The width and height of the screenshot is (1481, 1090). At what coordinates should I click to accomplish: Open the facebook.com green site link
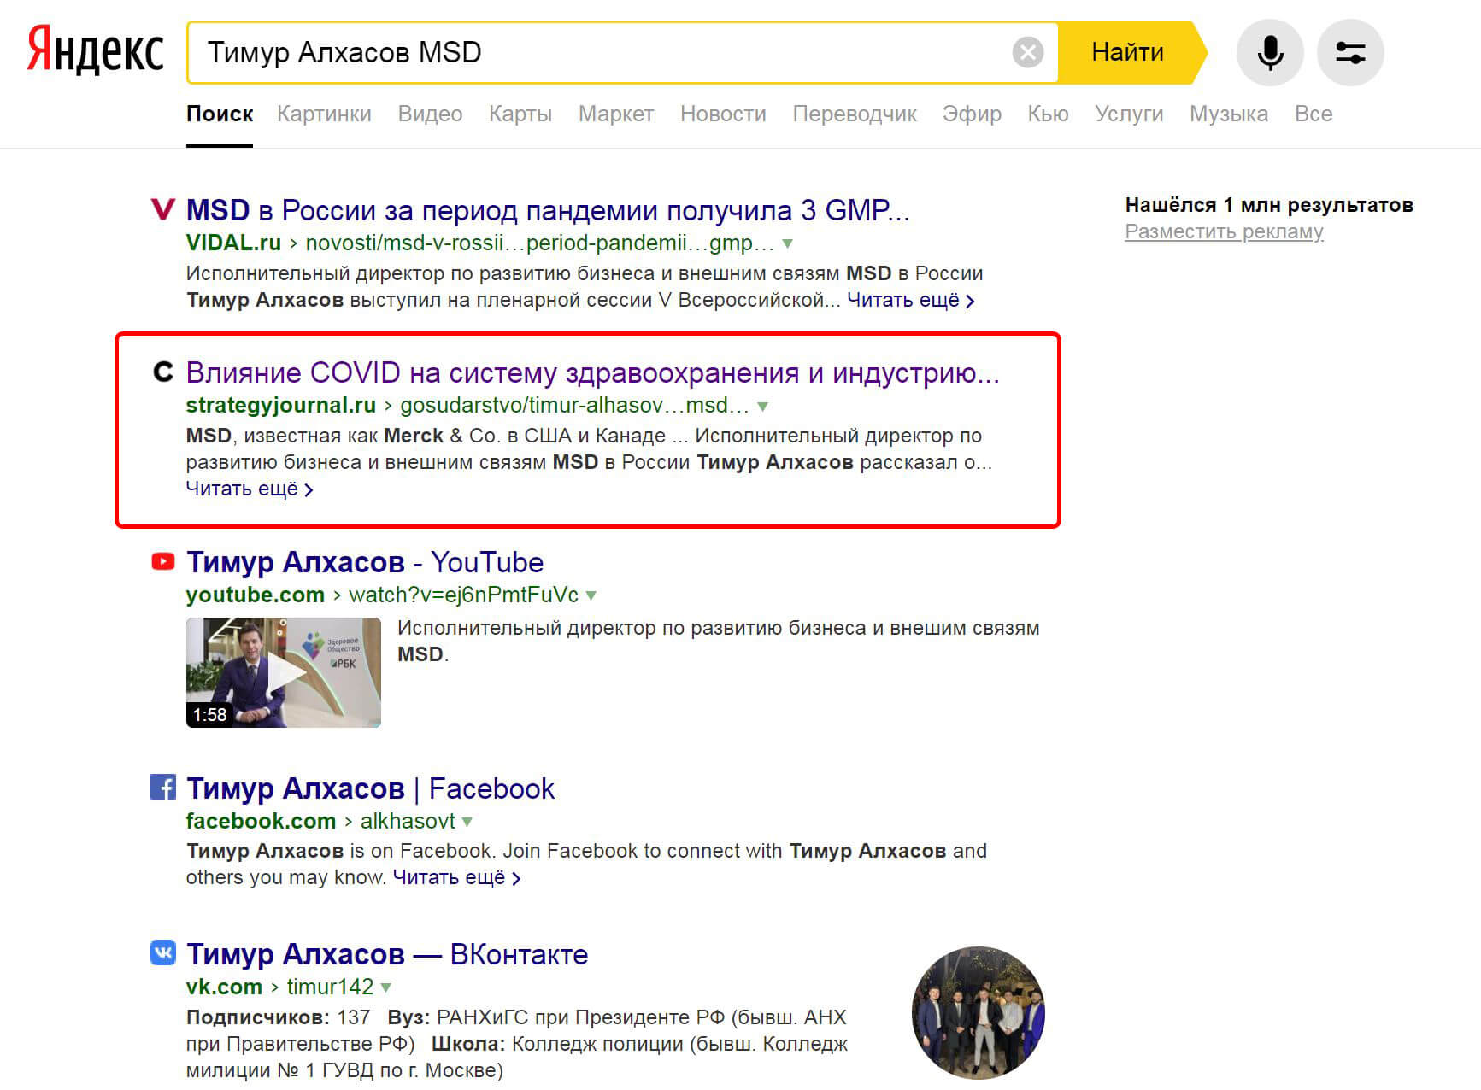(x=261, y=821)
